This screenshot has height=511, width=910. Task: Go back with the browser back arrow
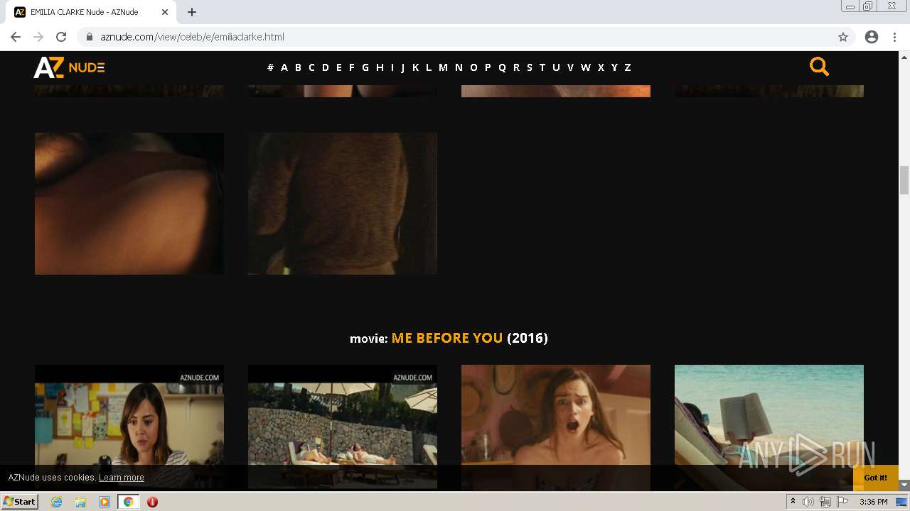pyautogui.click(x=16, y=37)
